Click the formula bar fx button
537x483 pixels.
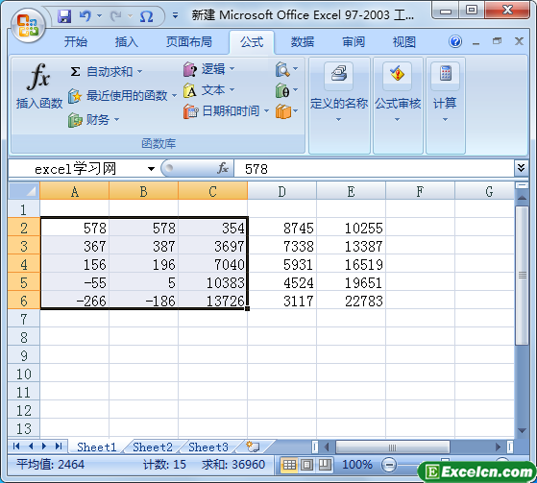tap(223, 168)
